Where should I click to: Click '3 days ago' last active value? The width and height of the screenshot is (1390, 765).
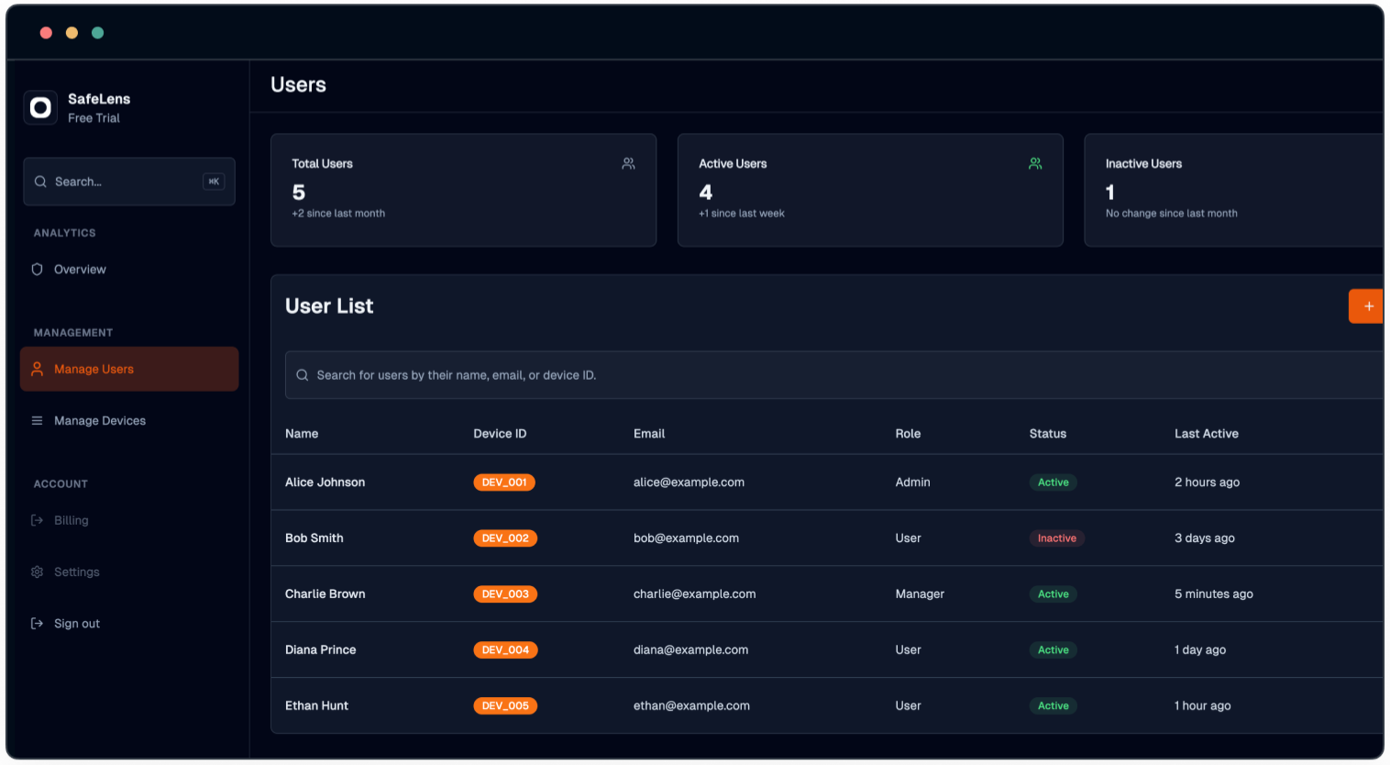(x=1205, y=538)
